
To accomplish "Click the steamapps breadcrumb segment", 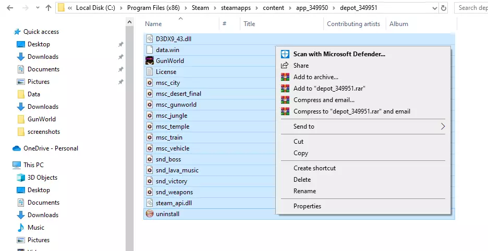I will tap(236, 8).
